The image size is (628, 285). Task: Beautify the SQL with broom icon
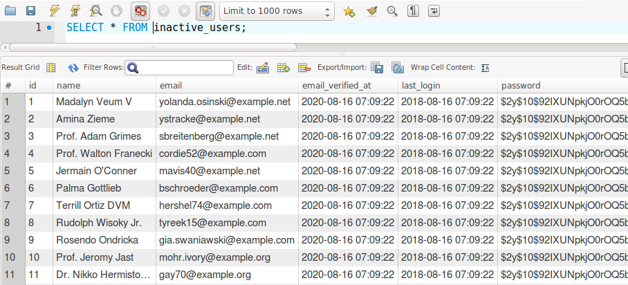pyautogui.click(x=371, y=11)
